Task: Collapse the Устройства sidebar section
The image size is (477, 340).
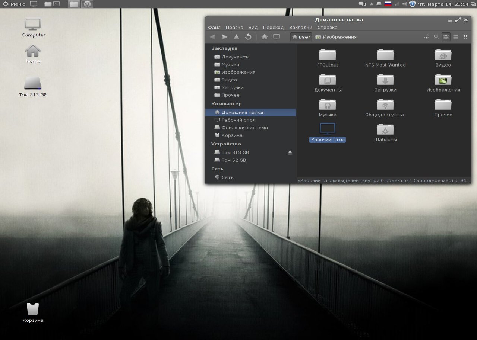Action: pyautogui.click(x=226, y=144)
